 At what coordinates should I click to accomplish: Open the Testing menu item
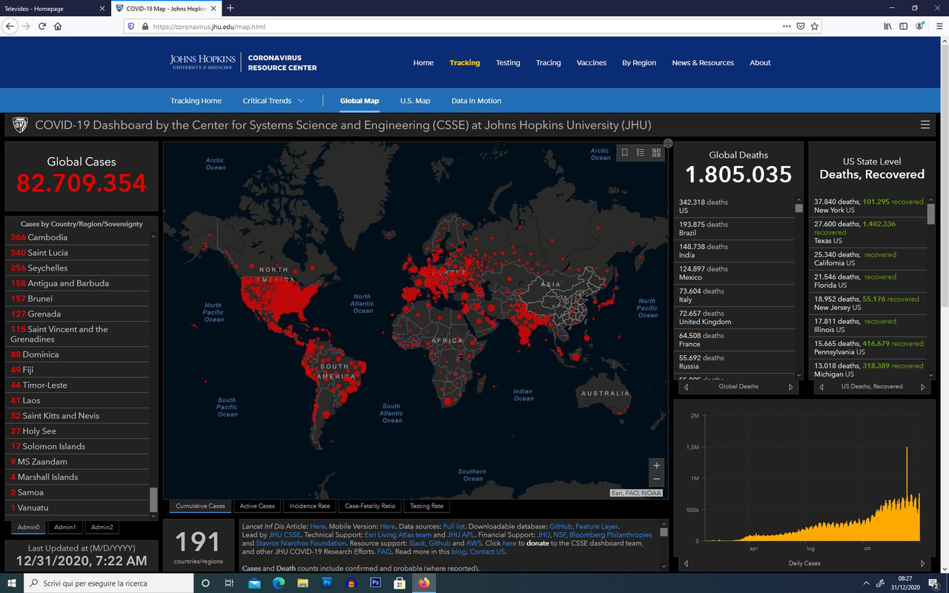(x=508, y=63)
